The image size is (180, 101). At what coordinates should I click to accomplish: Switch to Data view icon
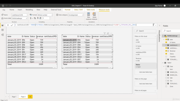coord(3,30)
